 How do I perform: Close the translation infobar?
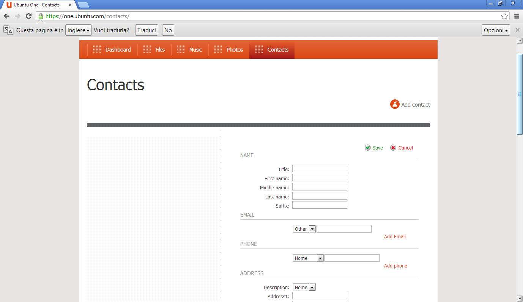tap(517, 30)
